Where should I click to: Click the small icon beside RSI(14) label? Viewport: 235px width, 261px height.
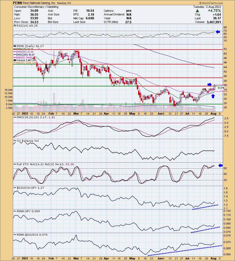click(x=15, y=26)
